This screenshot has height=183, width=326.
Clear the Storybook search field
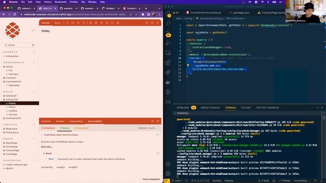coord(33,45)
